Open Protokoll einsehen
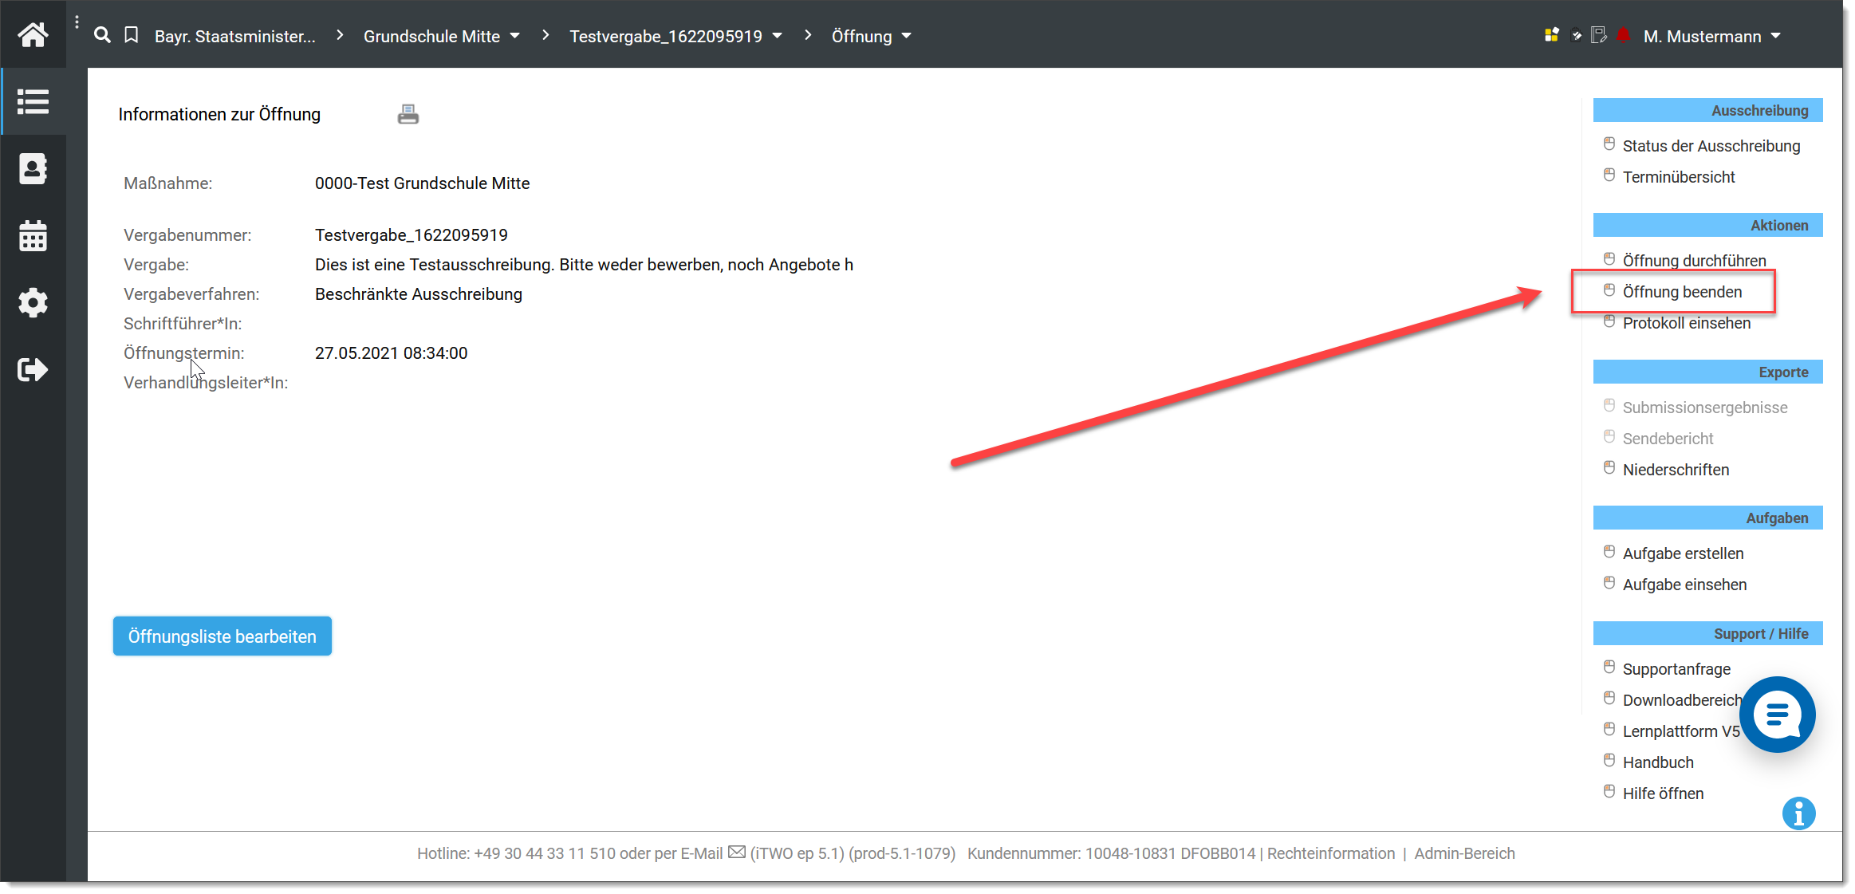The height and width of the screenshot is (894, 1855). pyautogui.click(x=1687, y=323)
